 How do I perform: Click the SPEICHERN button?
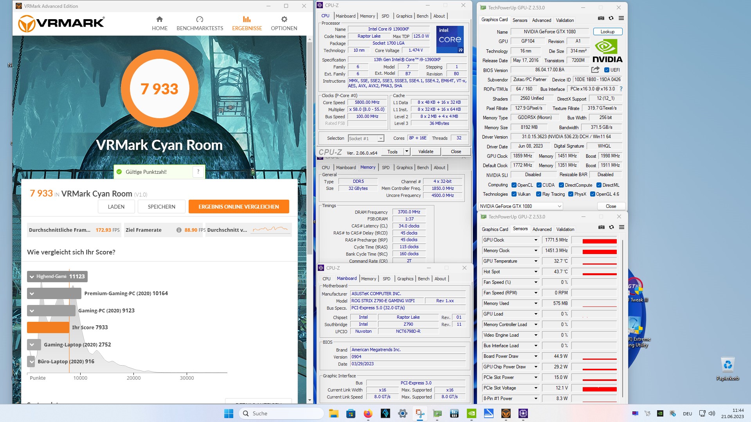[162, 207]
